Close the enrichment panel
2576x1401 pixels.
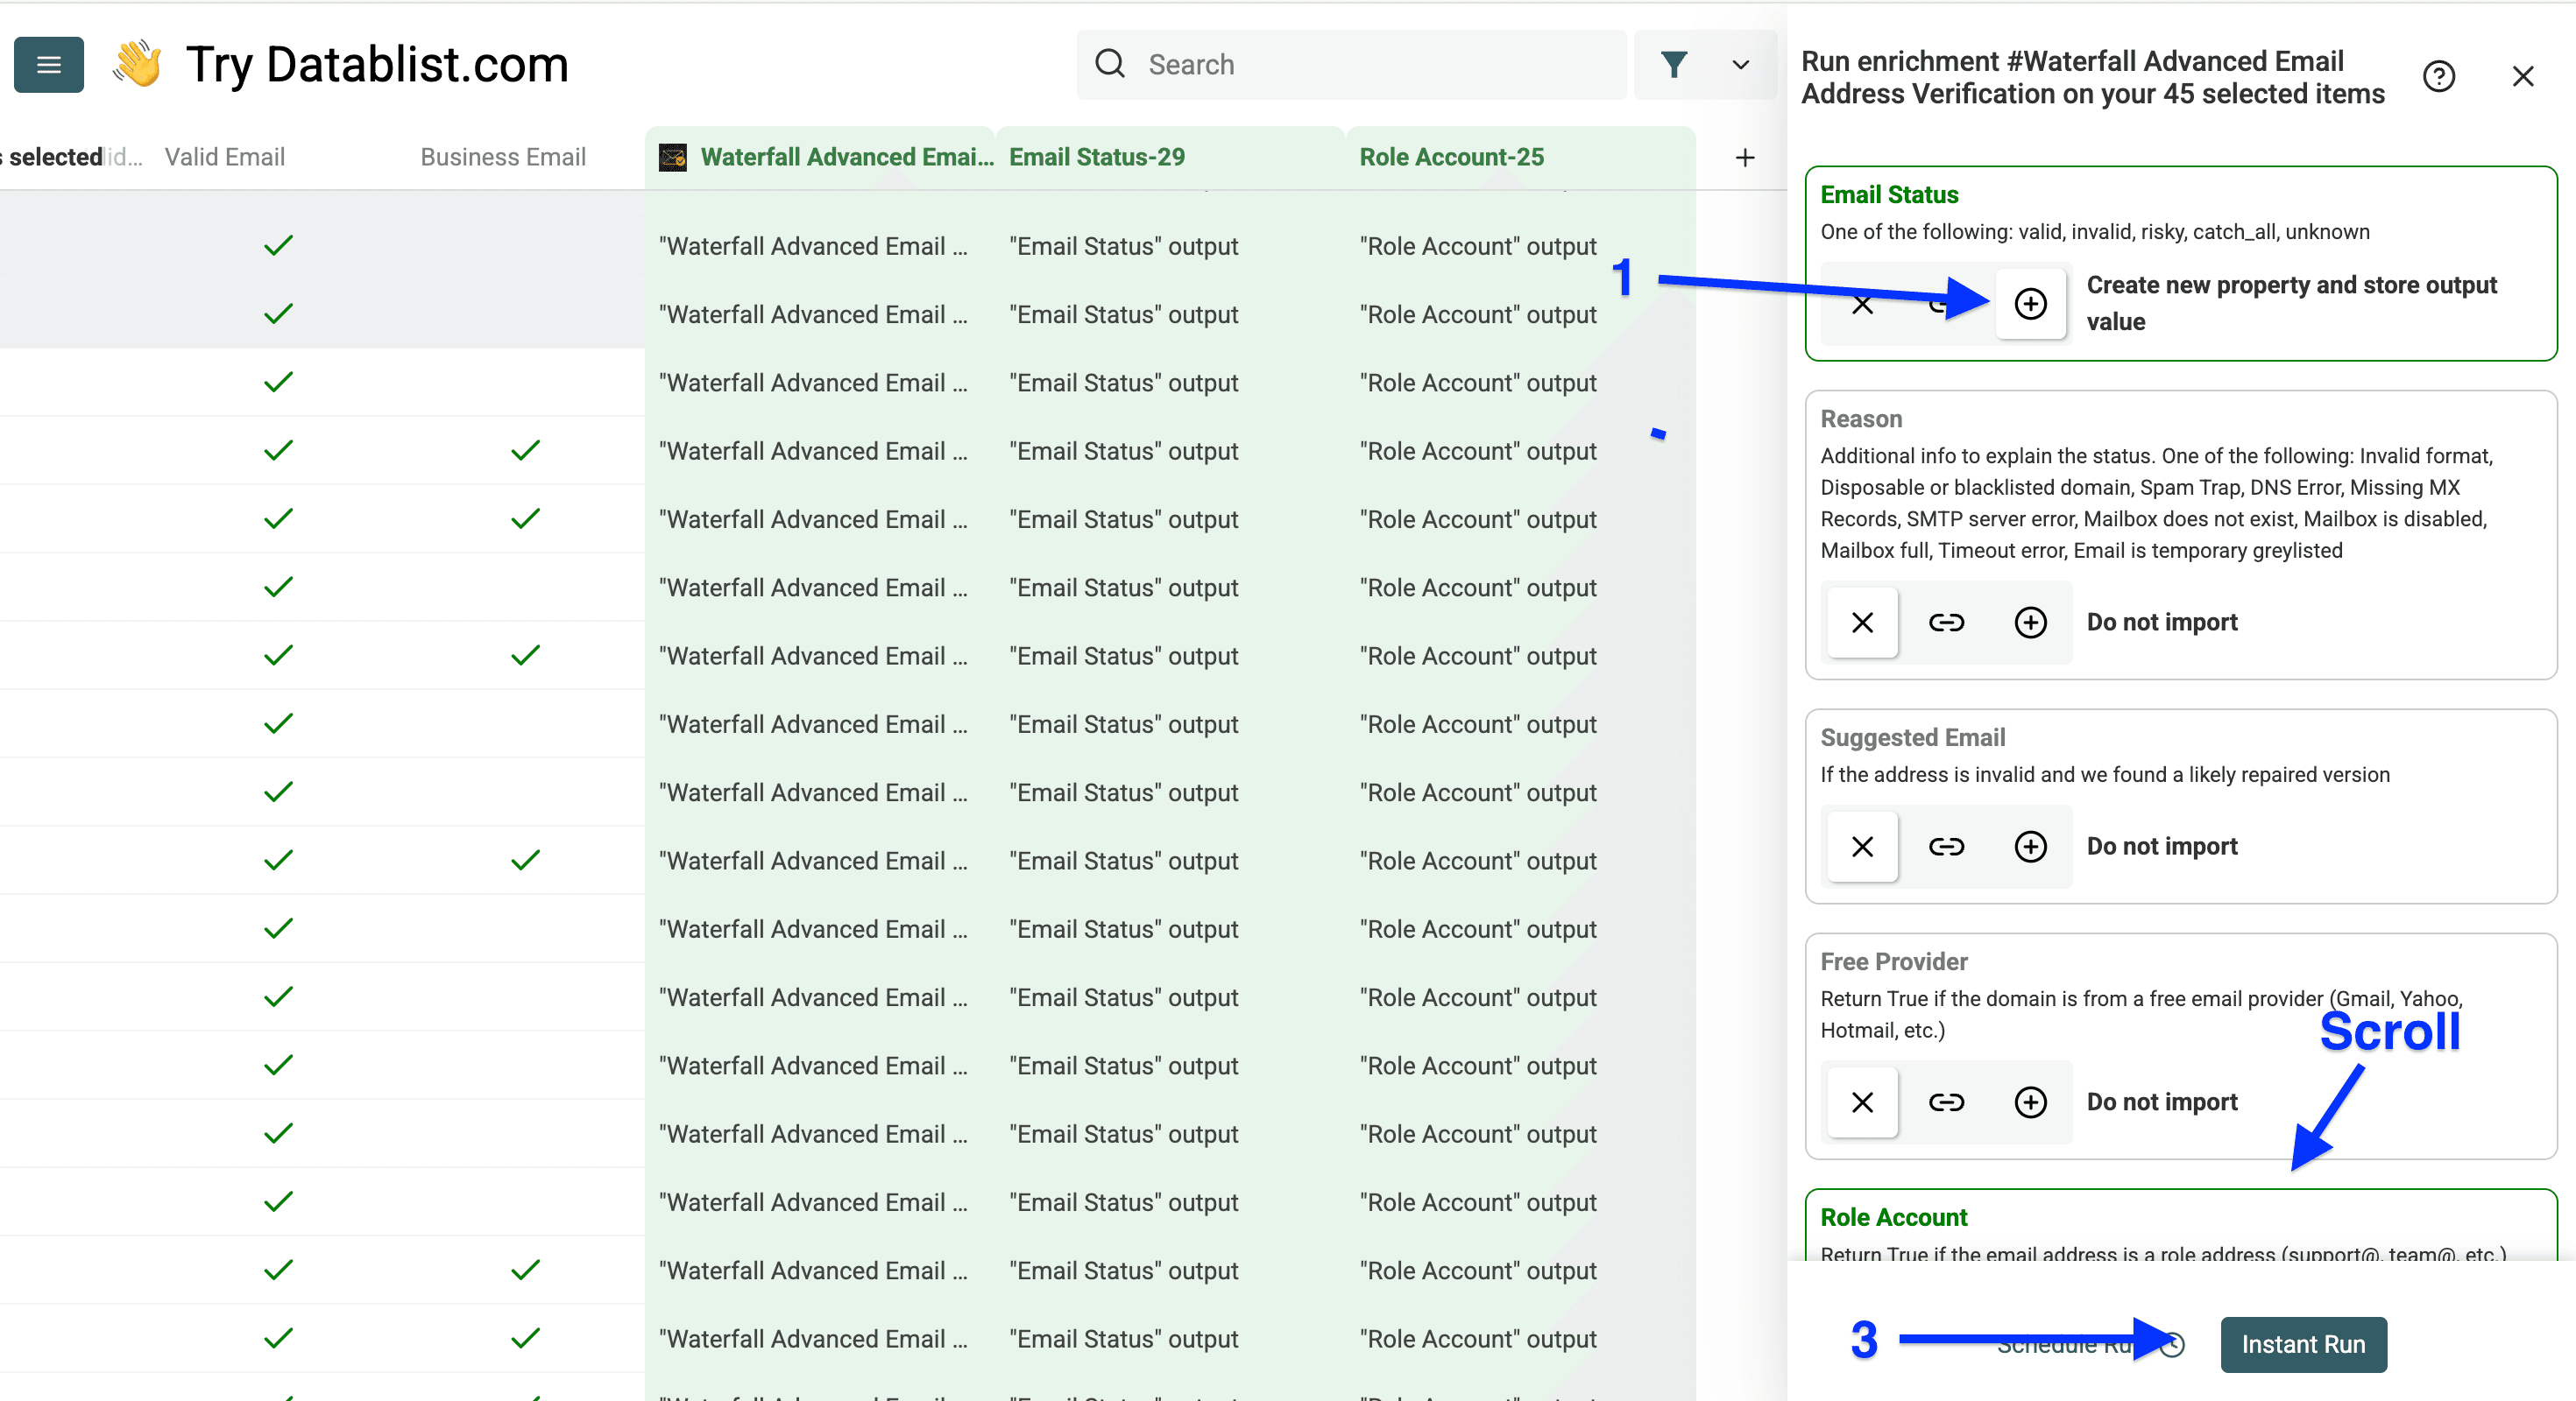coord(2524,76)
